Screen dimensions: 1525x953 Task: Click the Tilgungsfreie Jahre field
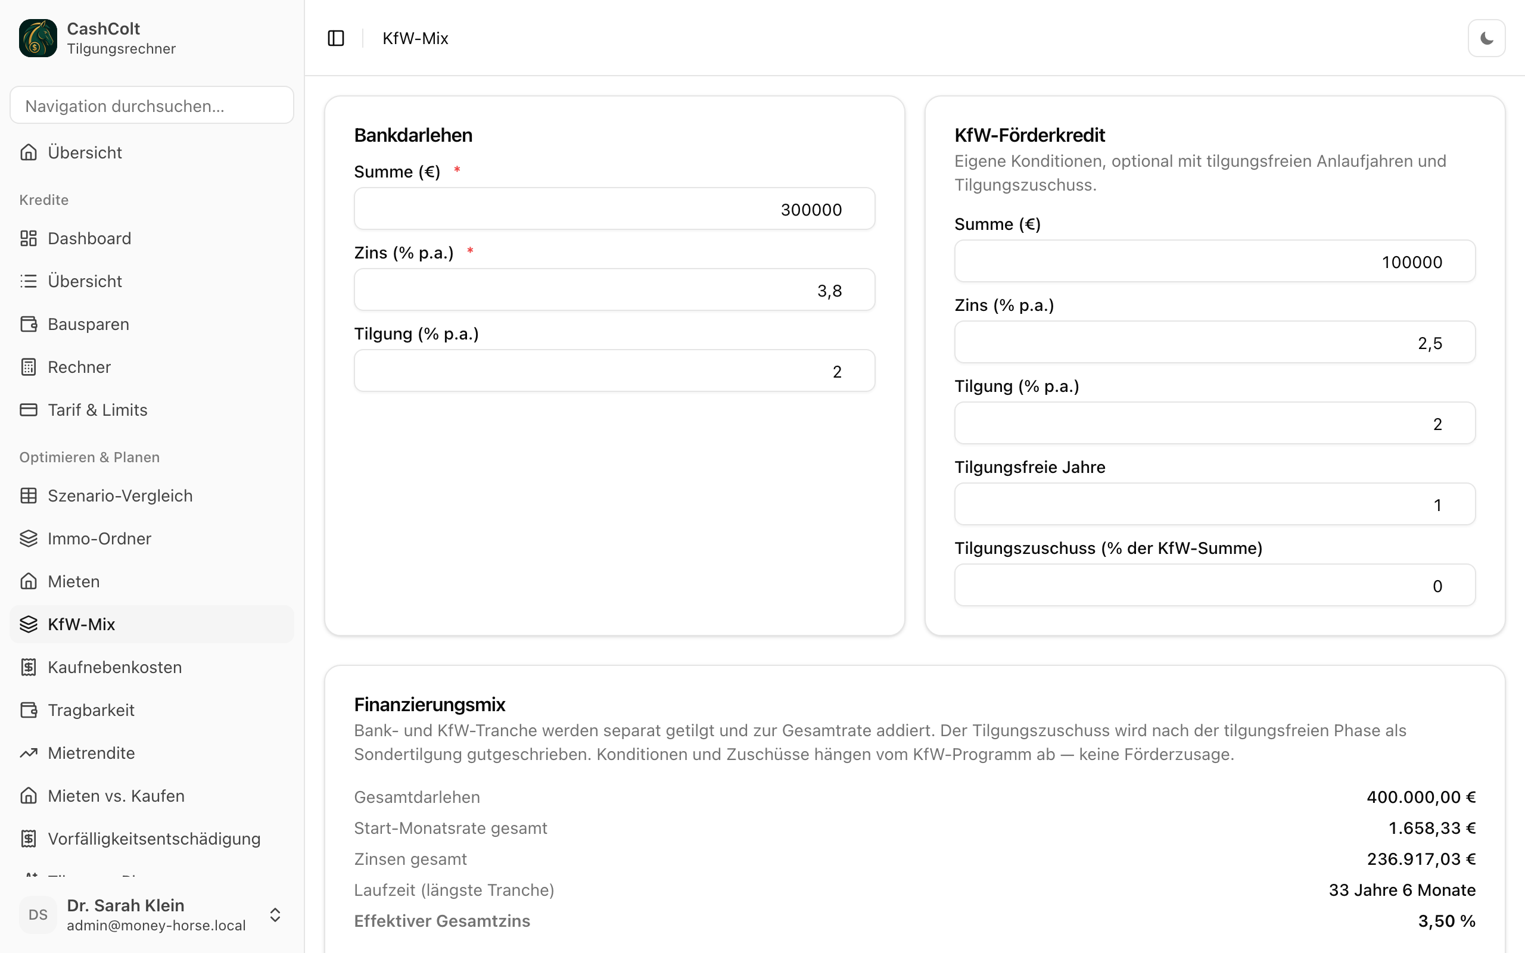coord(1214,504)
